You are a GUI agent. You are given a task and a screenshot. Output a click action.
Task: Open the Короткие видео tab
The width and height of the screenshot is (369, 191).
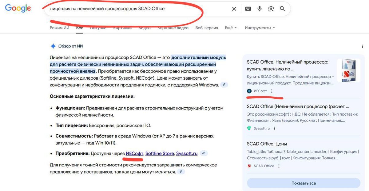click(173, 28)
